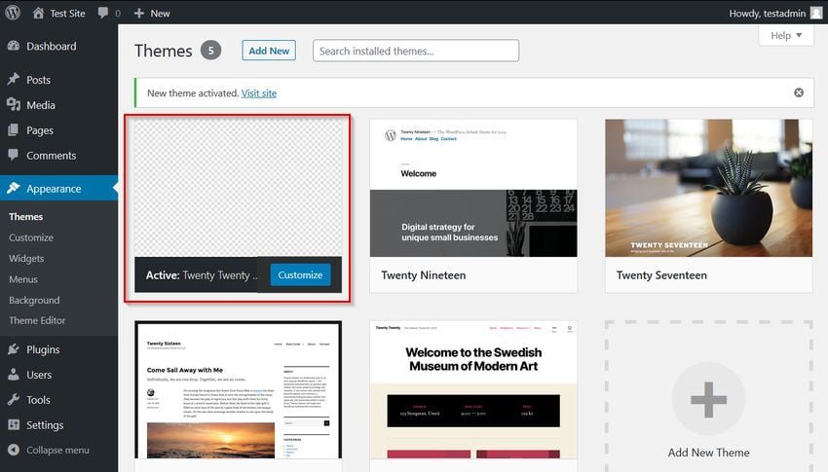Open the WordPress logo menu
Screen dimensions: 828x472
click(13, 13)
